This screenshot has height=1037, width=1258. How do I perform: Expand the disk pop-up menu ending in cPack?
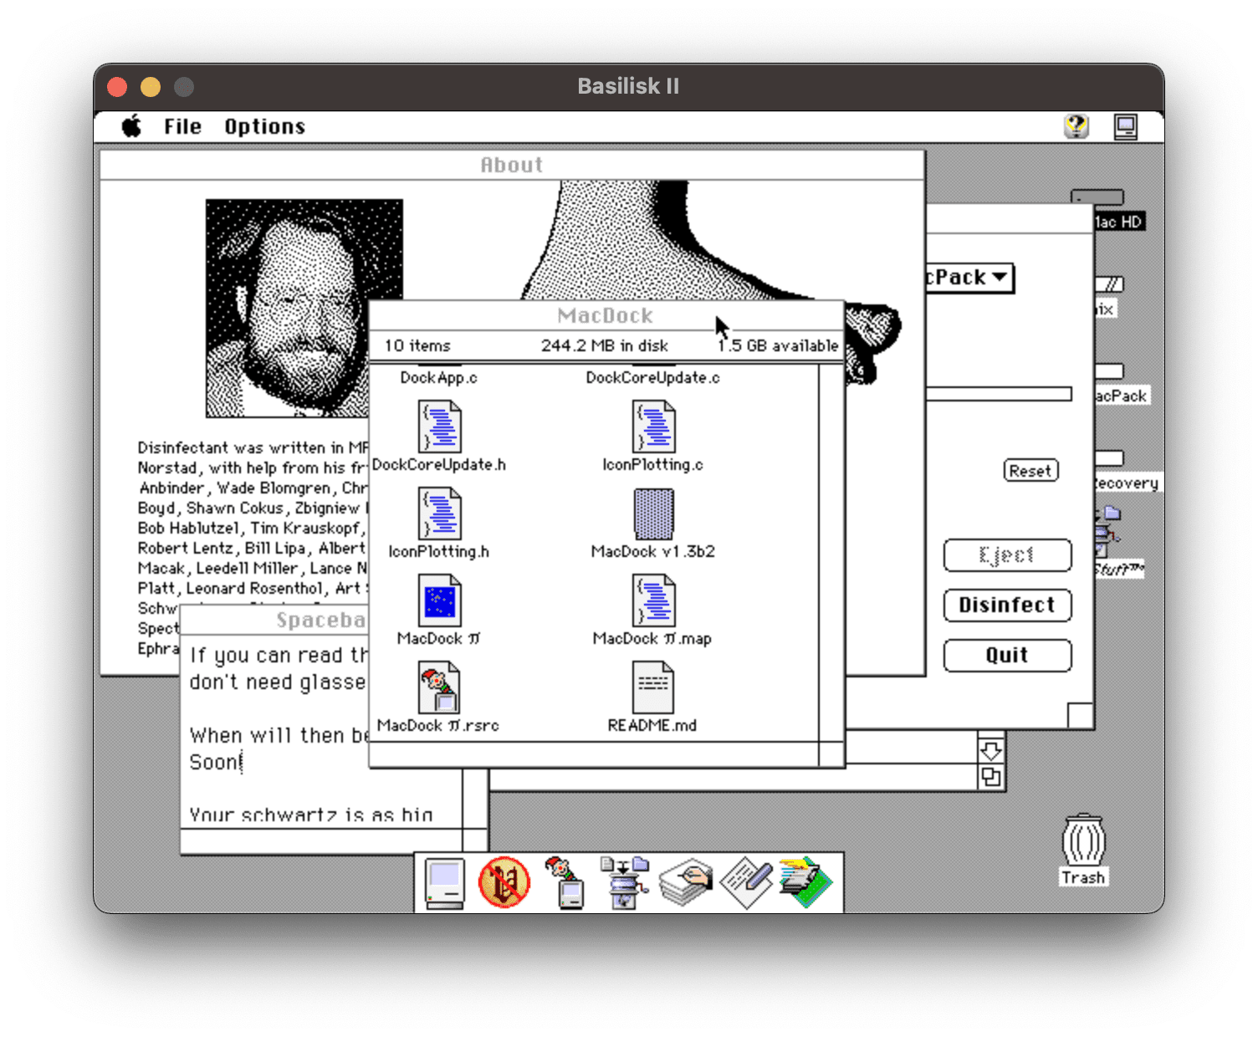click(x=970, y=278)
